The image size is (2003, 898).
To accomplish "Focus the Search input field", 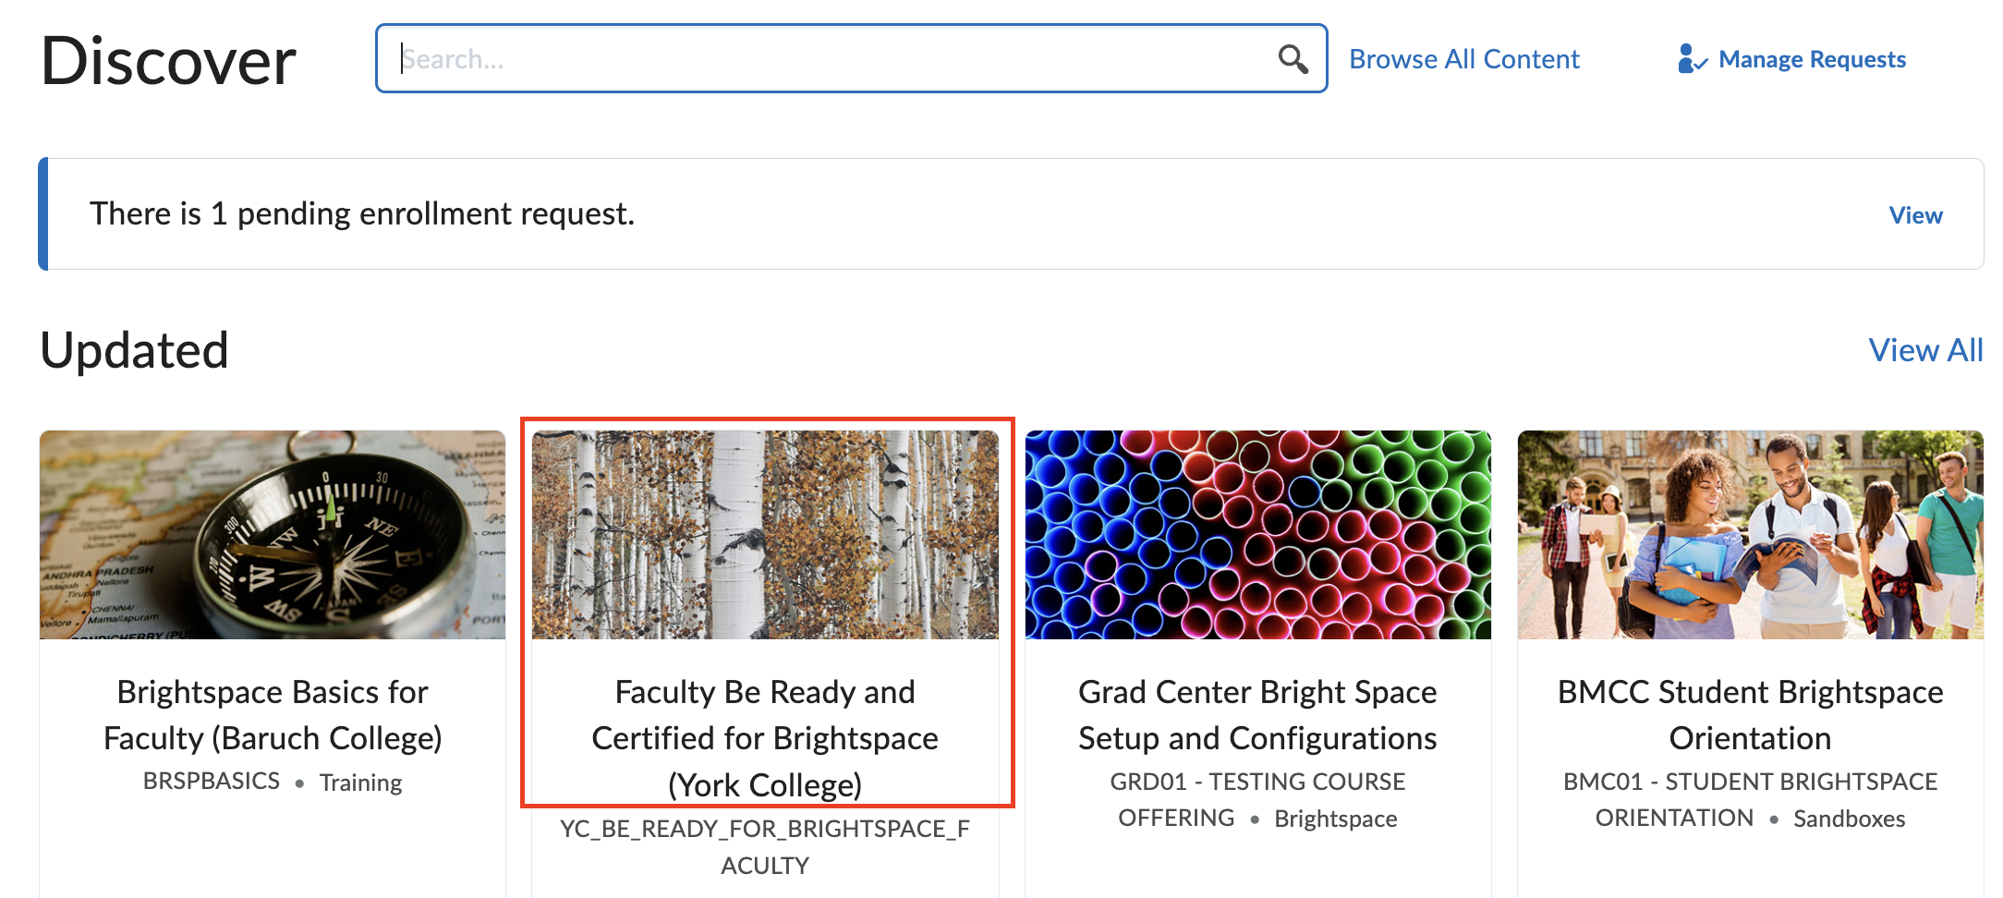I will click(851, 58).
